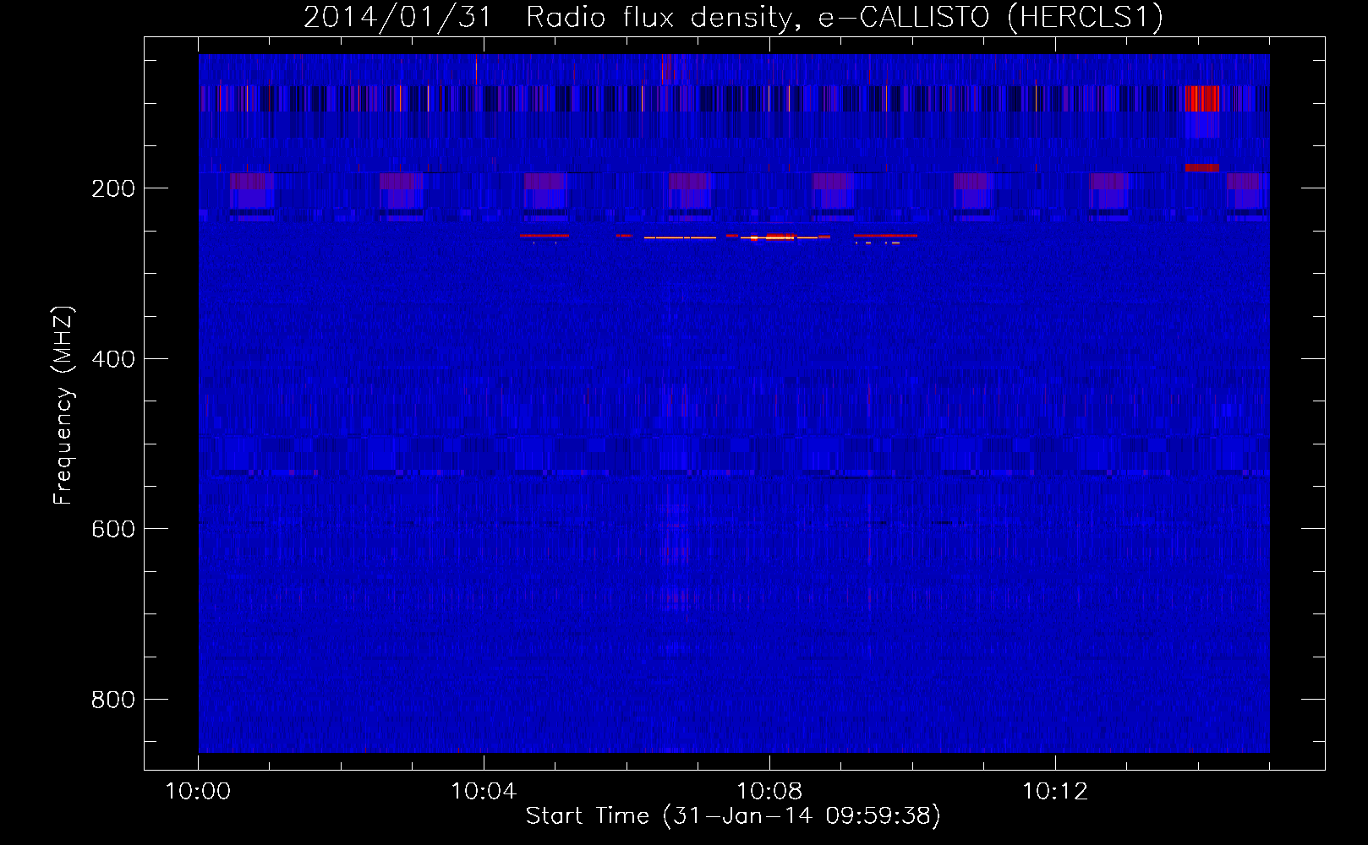This screenshot has width=1368, height=845.
Task: Click the '10:00' time tick label
Action: [198, 792]
